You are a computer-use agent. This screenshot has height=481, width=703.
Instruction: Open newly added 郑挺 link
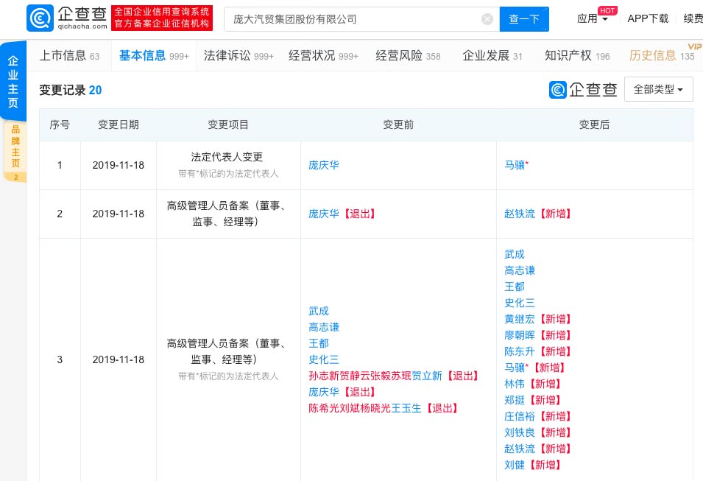click(x=515, y=400)
